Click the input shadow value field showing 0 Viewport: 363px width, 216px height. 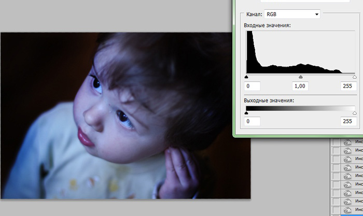pos(252,86)
